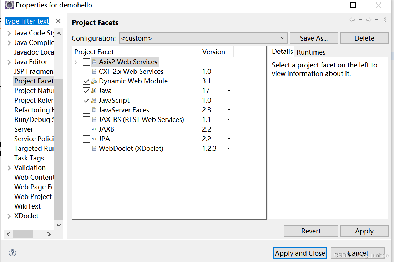Click the JPA arrows icon
The width and height of the screenshot is (394, 262).
(94, 139)
